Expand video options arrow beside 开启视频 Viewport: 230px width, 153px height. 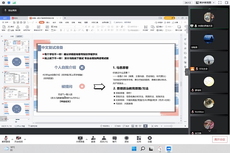point(25,139)
